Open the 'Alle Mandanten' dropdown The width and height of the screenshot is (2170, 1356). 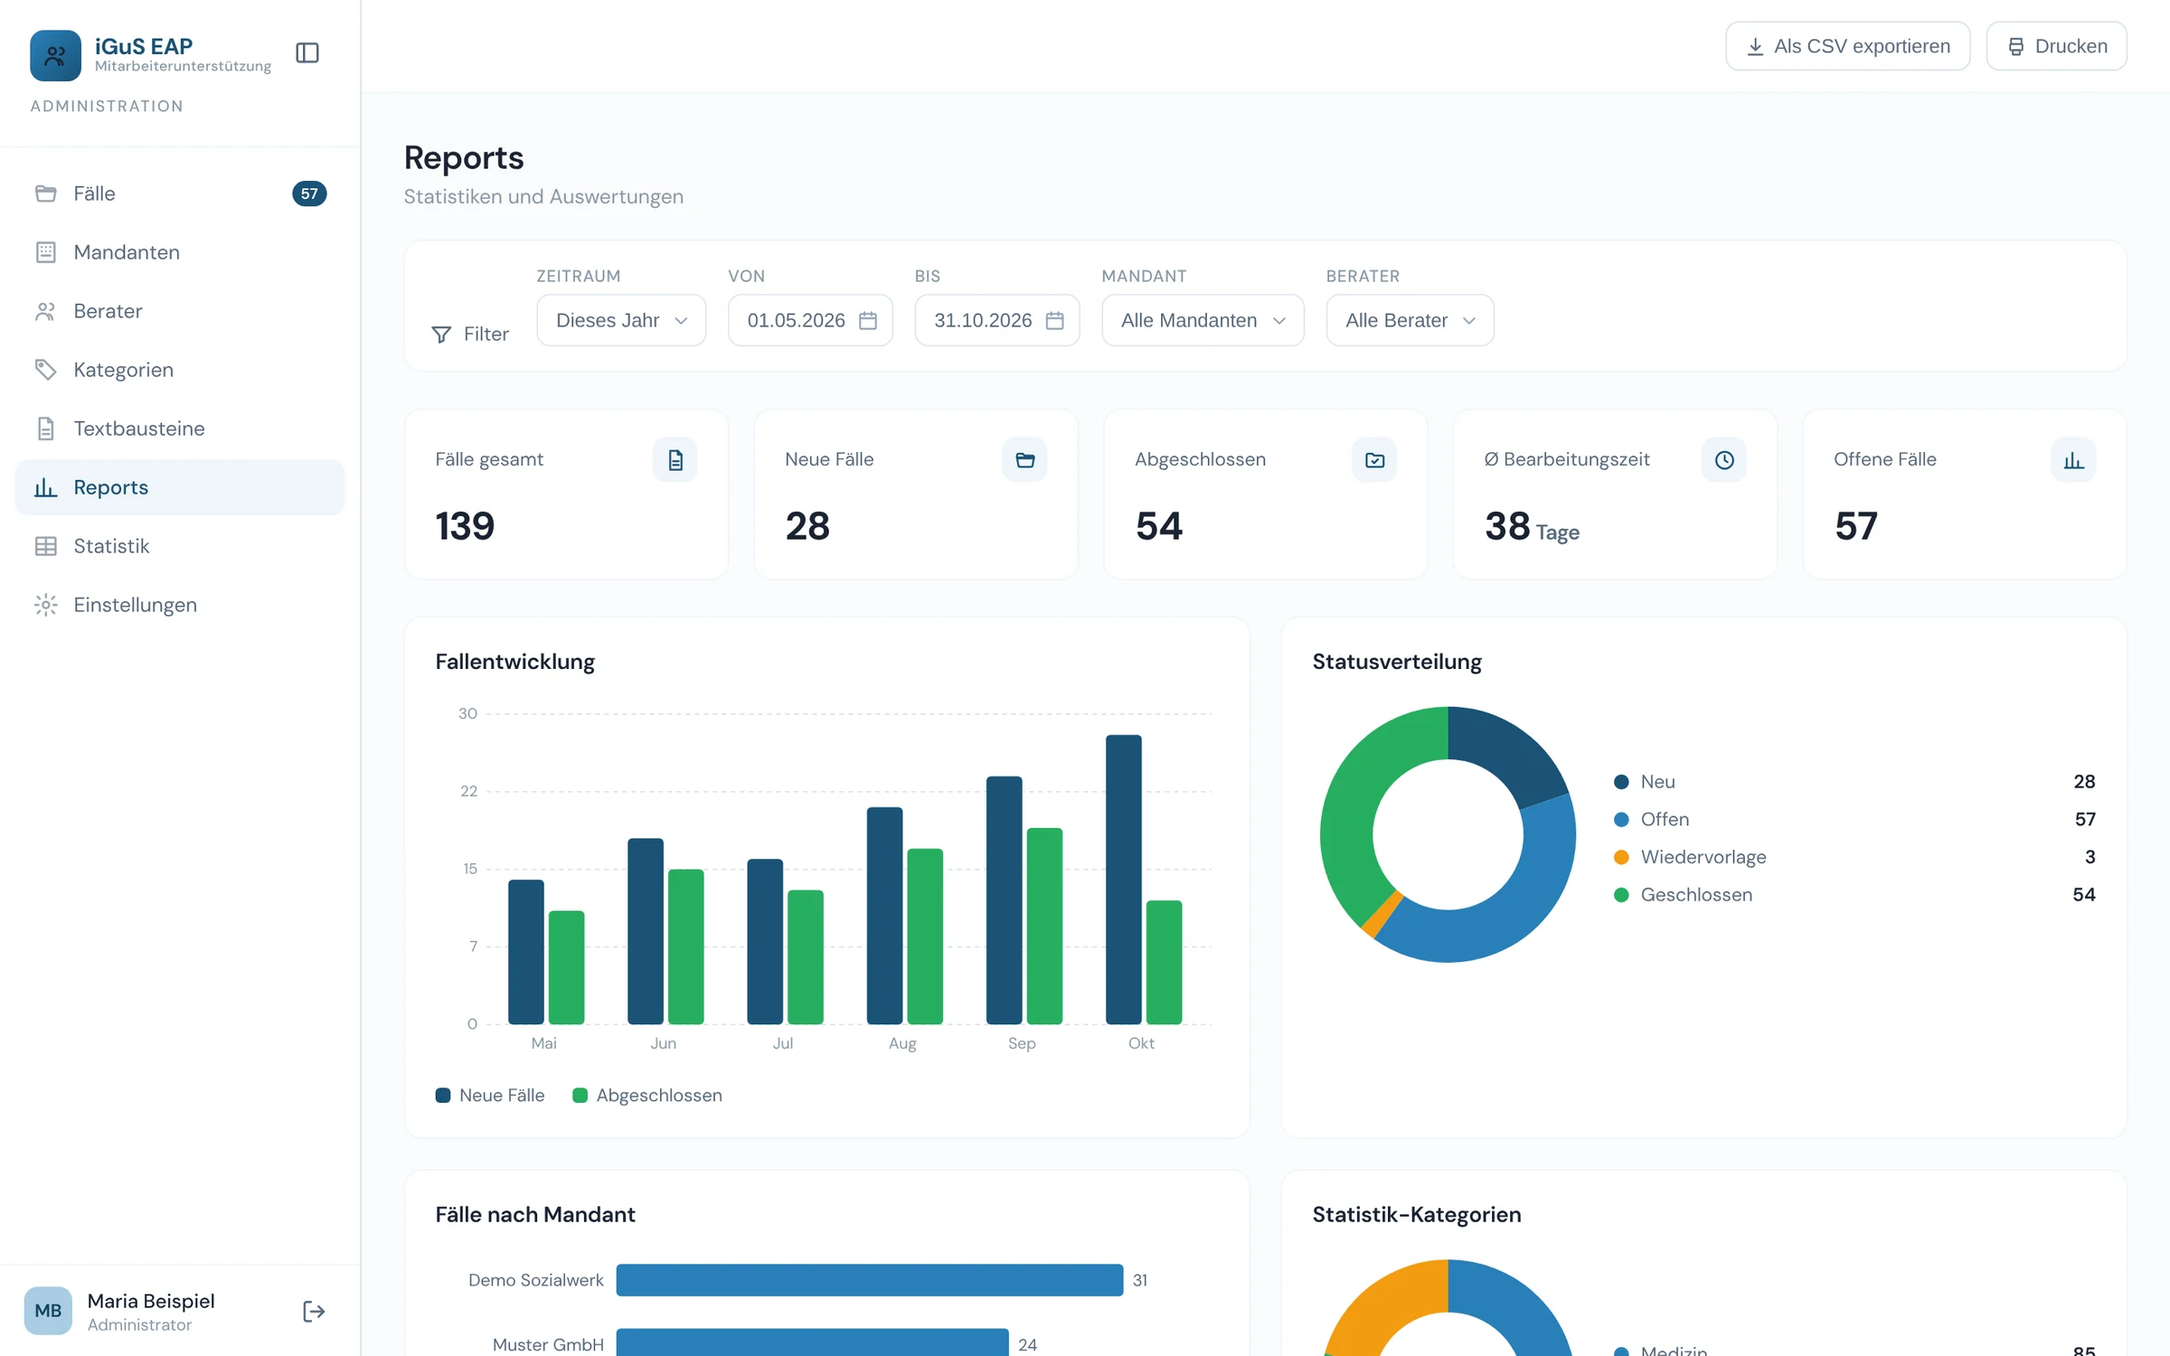coord(1203,320)
